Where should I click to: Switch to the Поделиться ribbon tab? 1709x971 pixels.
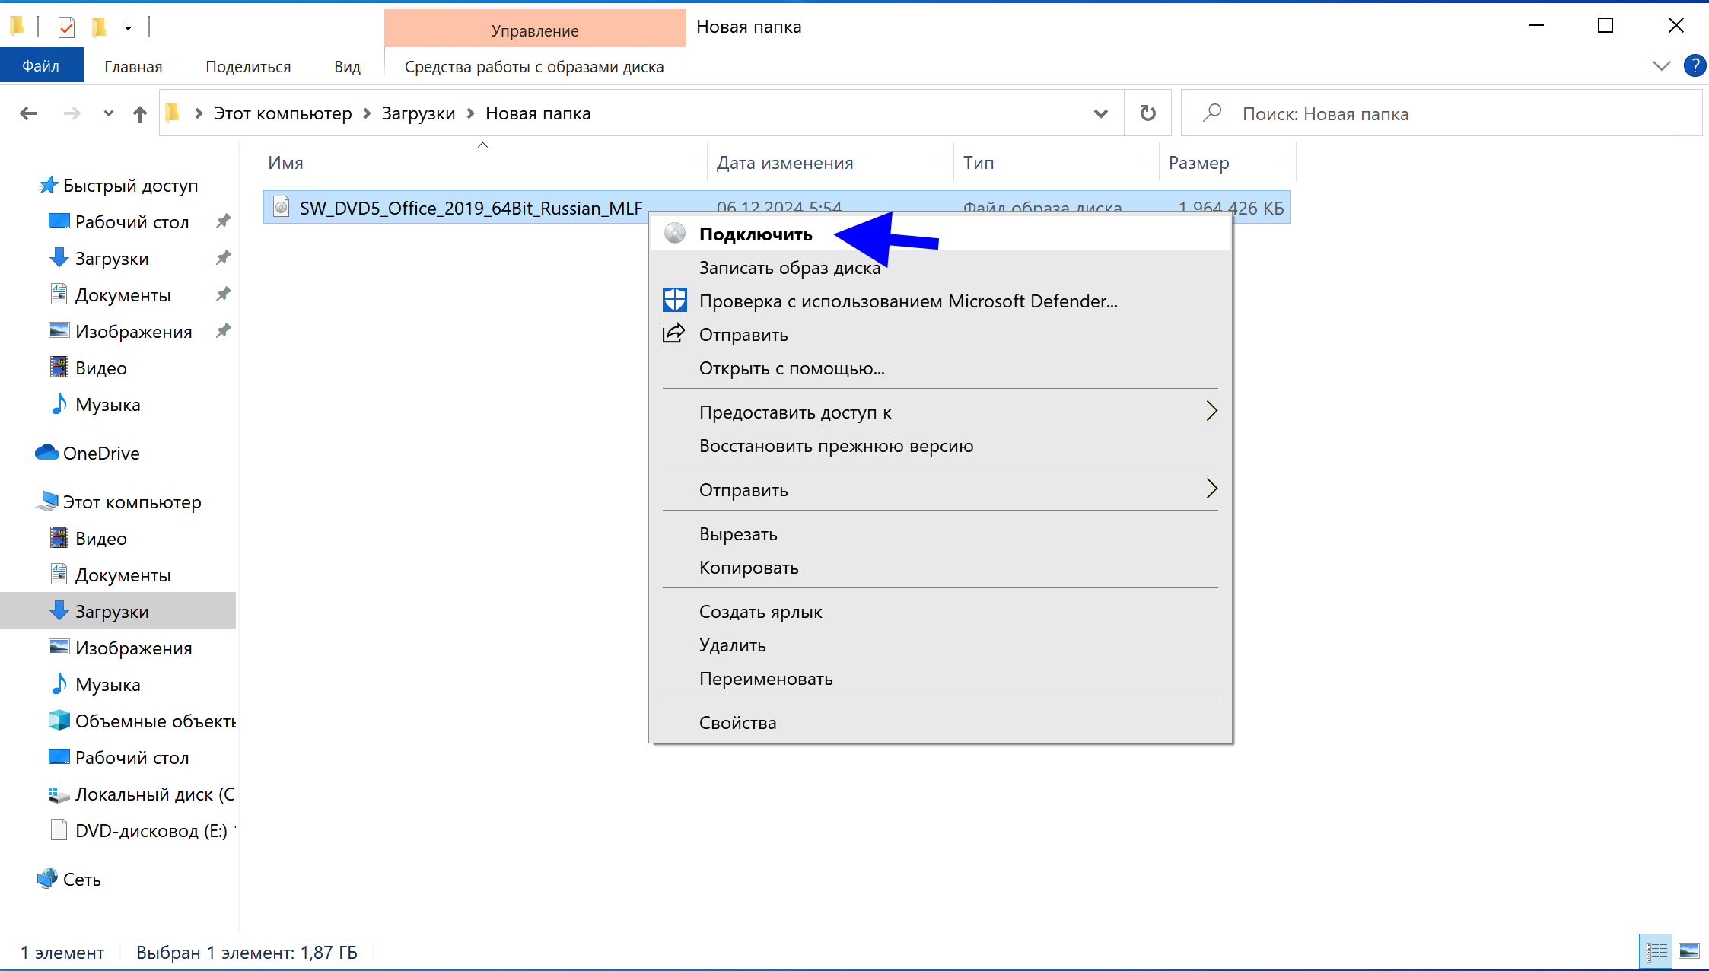click(x=248, y=67)
